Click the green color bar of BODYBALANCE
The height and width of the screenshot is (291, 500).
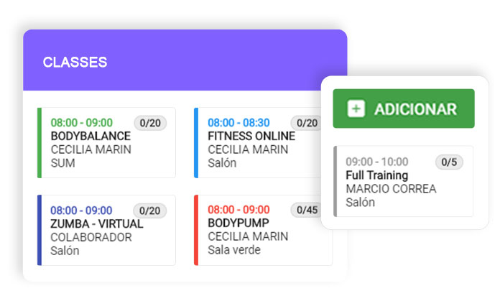point(40,143)
